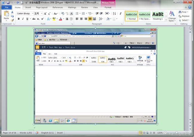This screenshot has width=194, height=137.
Task: Switch to the References tab
Action: tap(58, 7)
